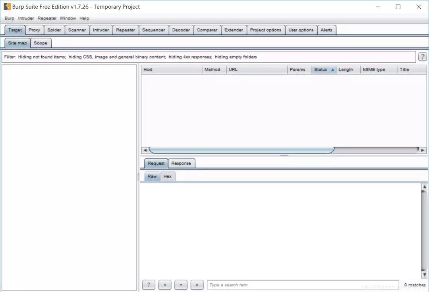This screenshot has width=429, height=292.
Task: Click the site map filter bar
Action: (209, 57)
